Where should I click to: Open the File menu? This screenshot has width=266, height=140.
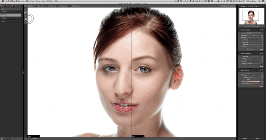point(23,1)
